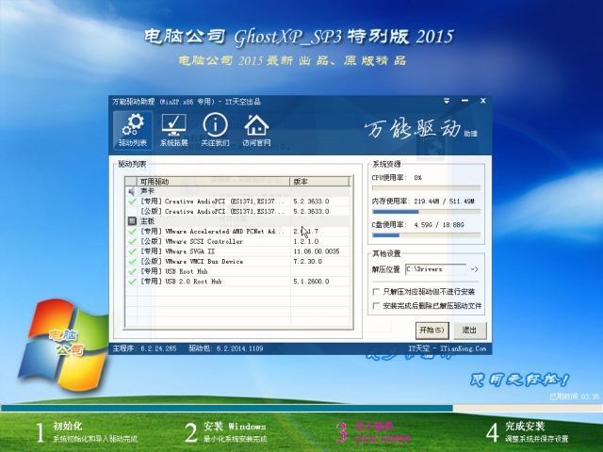Open the 驱动列表 gear icon tab
603x452 pixels.
133,130
